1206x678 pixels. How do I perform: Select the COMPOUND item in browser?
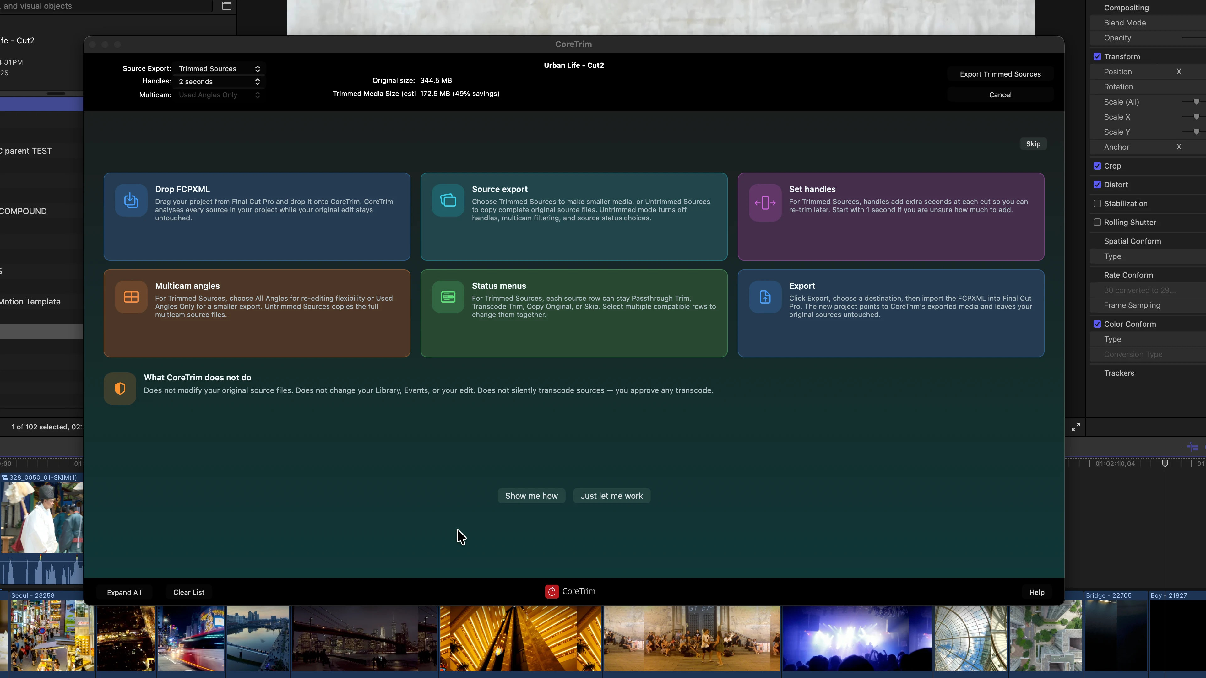coord(24,211)
